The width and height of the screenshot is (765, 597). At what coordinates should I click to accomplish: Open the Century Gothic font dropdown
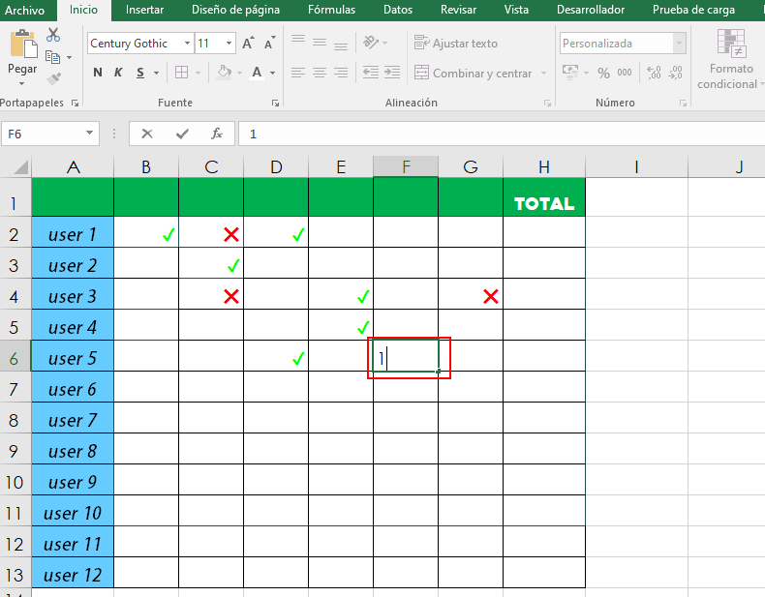[187, 44]
